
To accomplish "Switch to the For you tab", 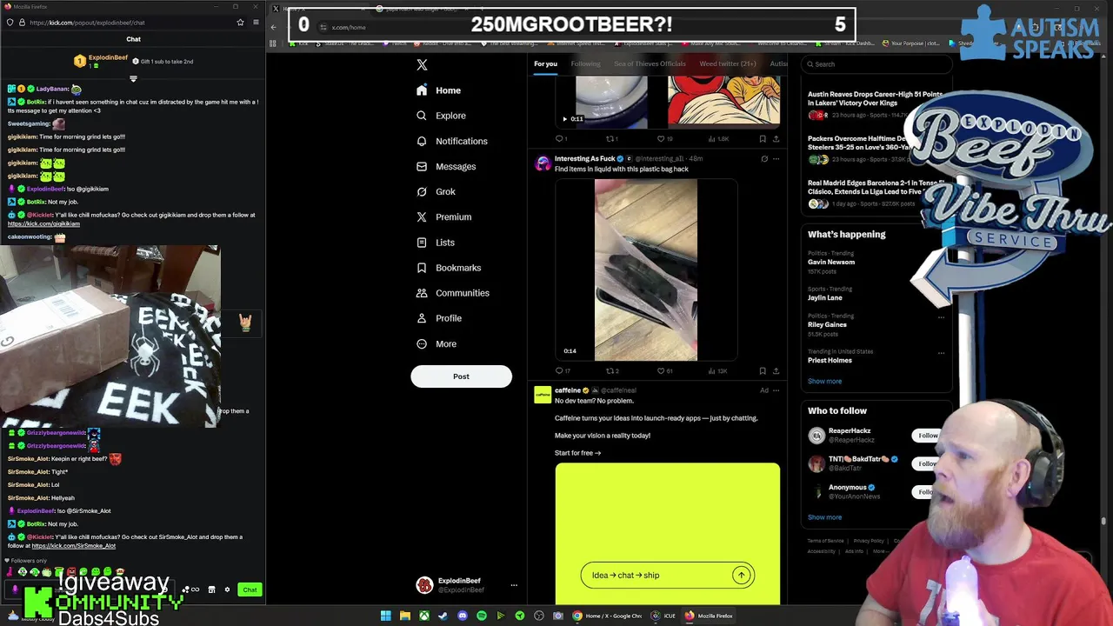I will (545, 63).
